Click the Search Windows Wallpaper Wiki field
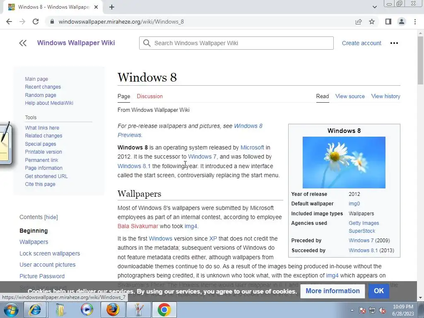 [236, 43]
